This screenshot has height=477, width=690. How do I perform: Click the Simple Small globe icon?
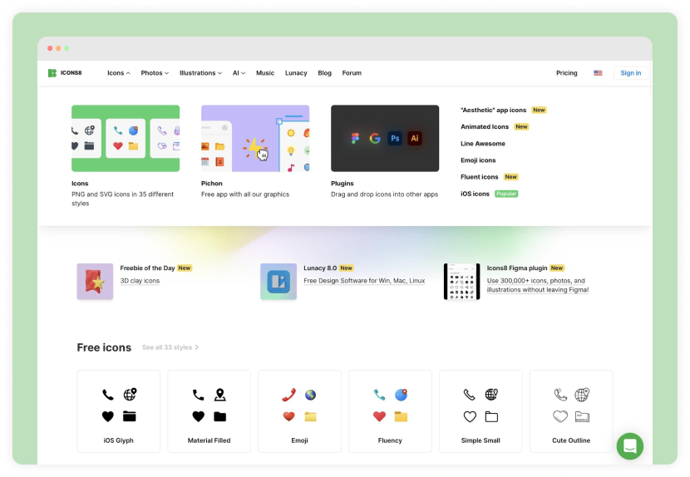[x=491, y=395]
